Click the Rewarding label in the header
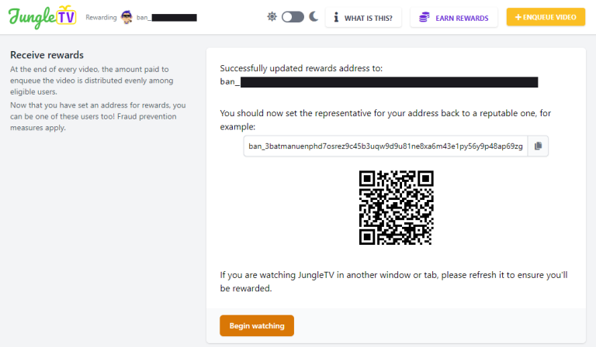596x347 pixels. pos(101,18)
